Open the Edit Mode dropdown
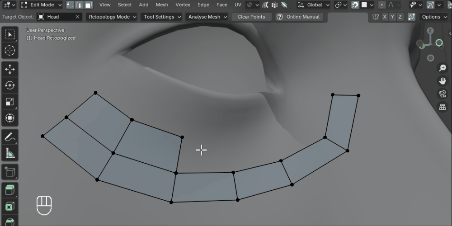The width and height of the screenshot is (452, 226). click(x=42, y=5)
